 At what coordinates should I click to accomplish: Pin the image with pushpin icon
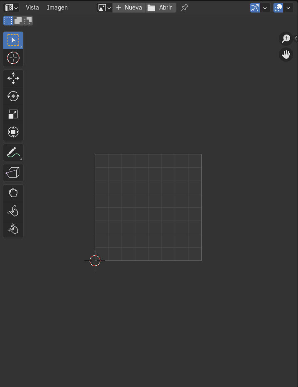[184, 7]
